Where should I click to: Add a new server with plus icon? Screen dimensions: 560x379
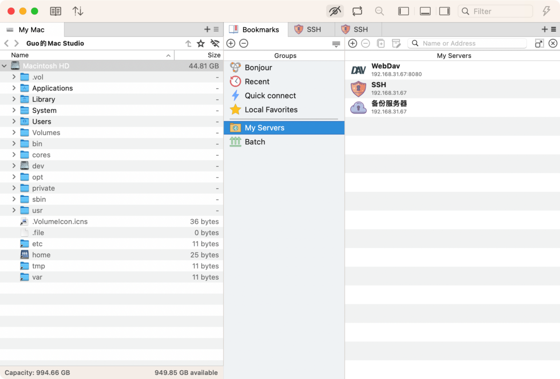click(353, 43)
